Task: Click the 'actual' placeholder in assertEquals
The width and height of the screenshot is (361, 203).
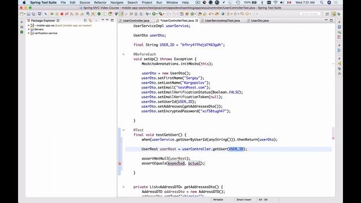Action: point(195,163)
